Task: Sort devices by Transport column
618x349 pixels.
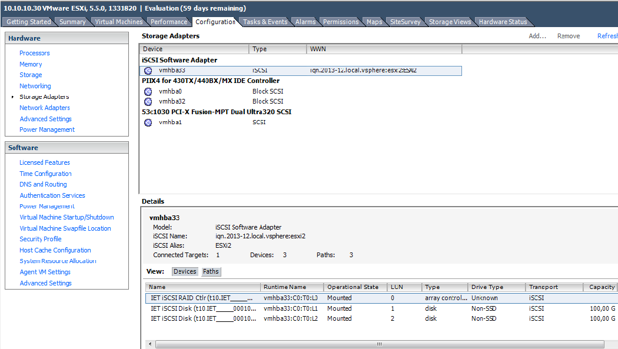Action: [554, 287]
